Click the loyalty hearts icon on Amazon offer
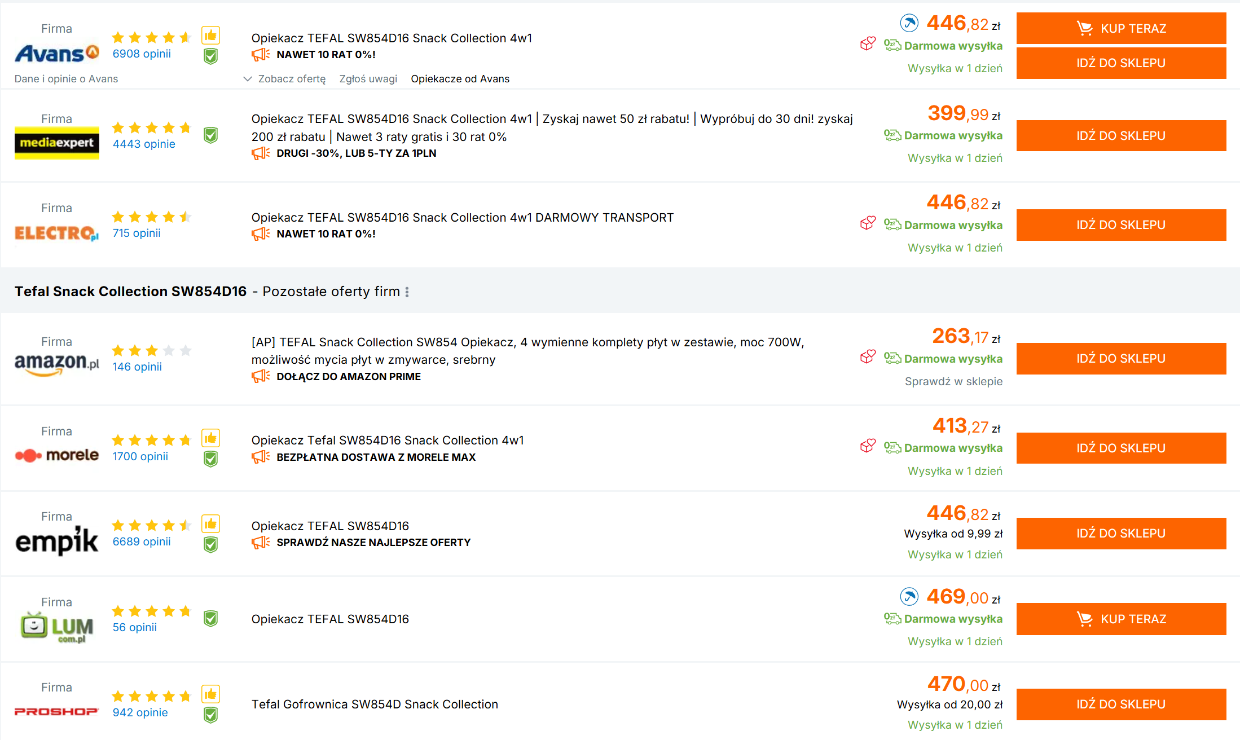The width and height of the screenshot is (1240, 740). click(868, 357)
